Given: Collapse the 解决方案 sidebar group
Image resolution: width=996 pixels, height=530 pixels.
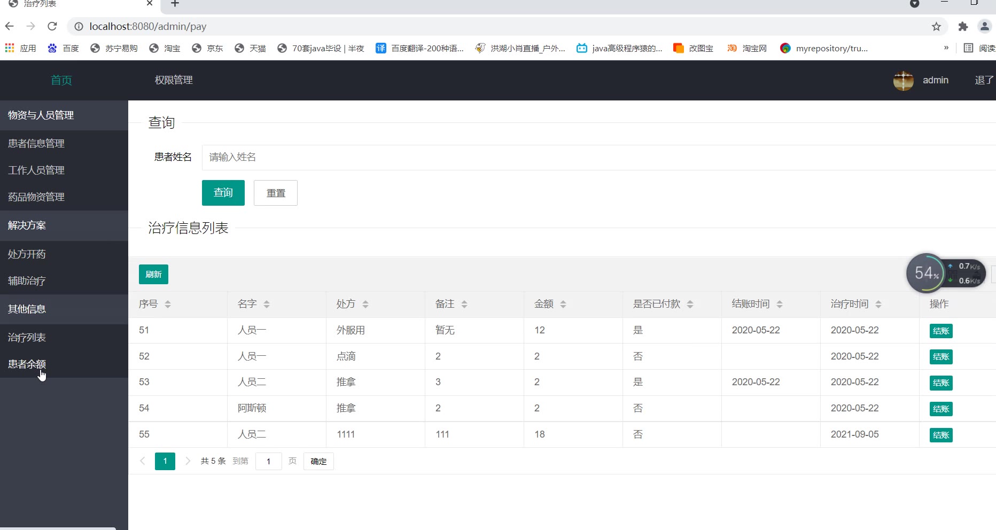Looking at the screenshot, I should (x=64, y=225).
